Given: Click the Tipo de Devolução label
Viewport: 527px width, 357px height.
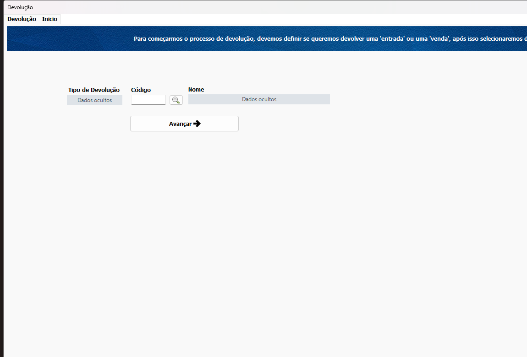Looking at the screenshot, I should coord(94,90).
